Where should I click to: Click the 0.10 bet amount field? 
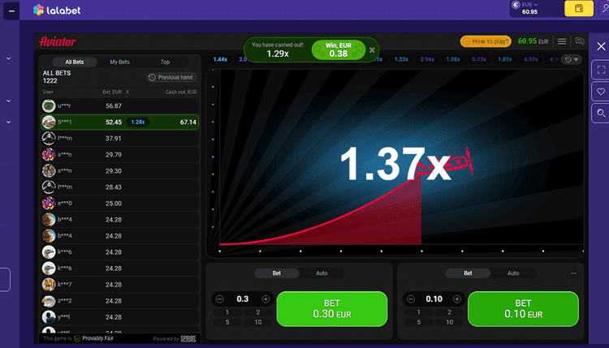(434, 299)
